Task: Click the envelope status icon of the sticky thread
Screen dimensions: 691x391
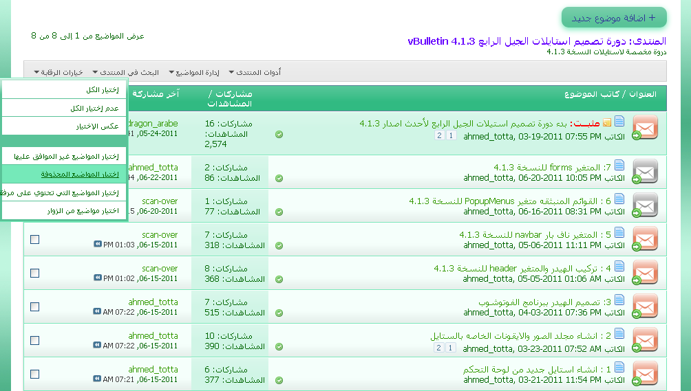Action: pos(645,128)
